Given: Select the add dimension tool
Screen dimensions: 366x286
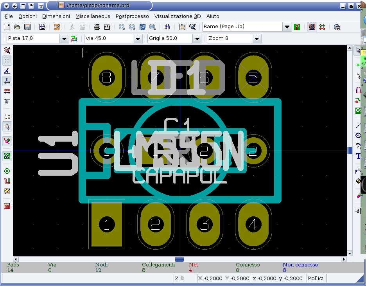Looking at the screenshot, I should pyautogui.click(x=358, y=171).
